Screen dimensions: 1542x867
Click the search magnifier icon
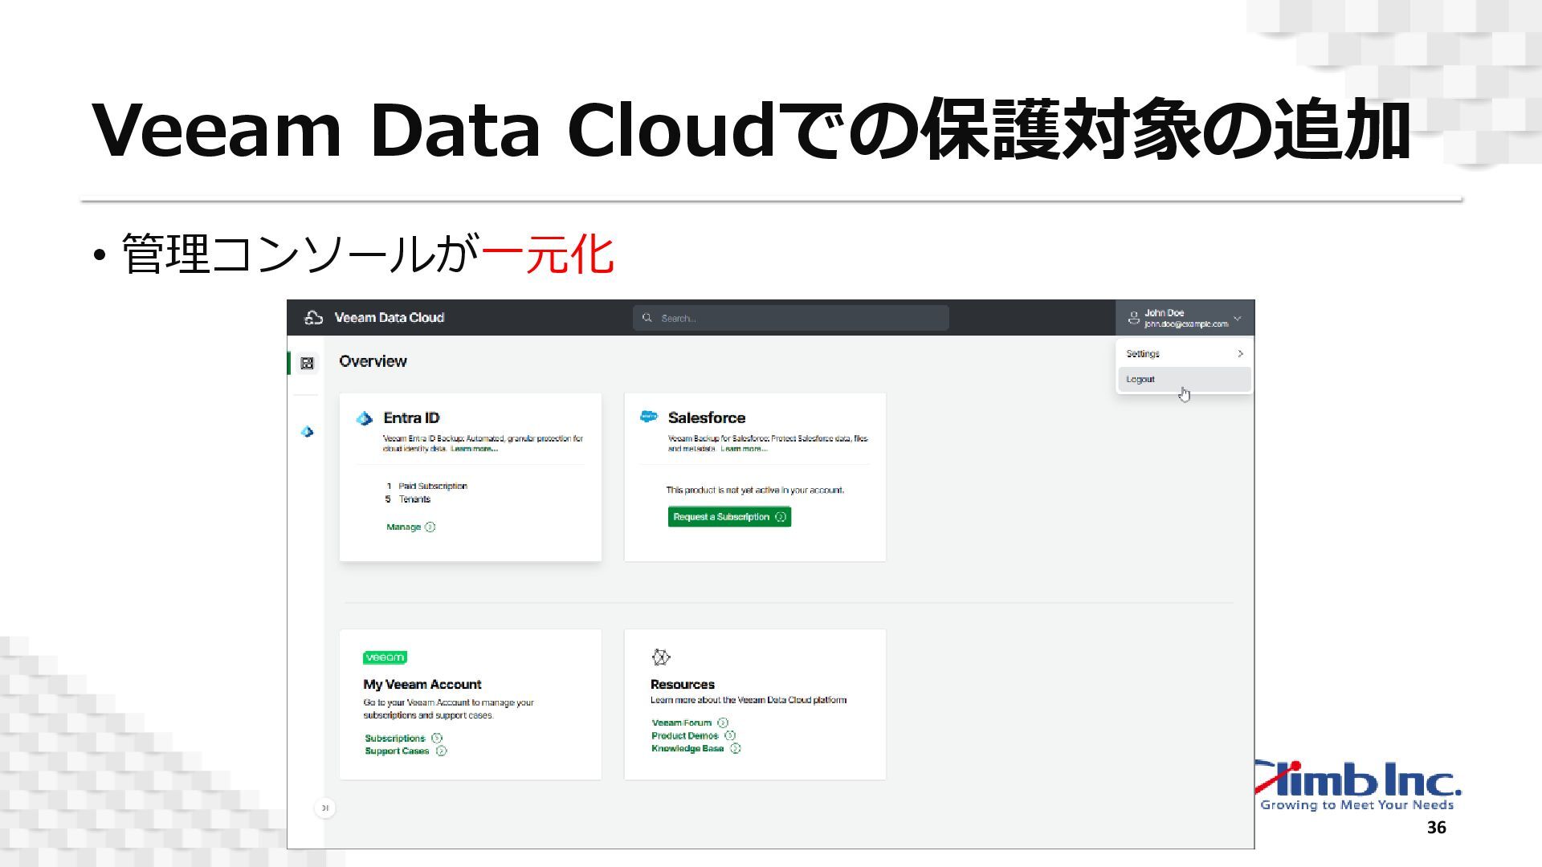647,318
